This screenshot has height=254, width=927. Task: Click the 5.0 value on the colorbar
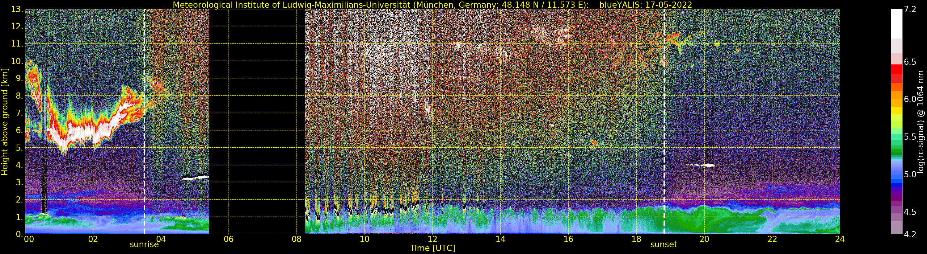[910, 174]
